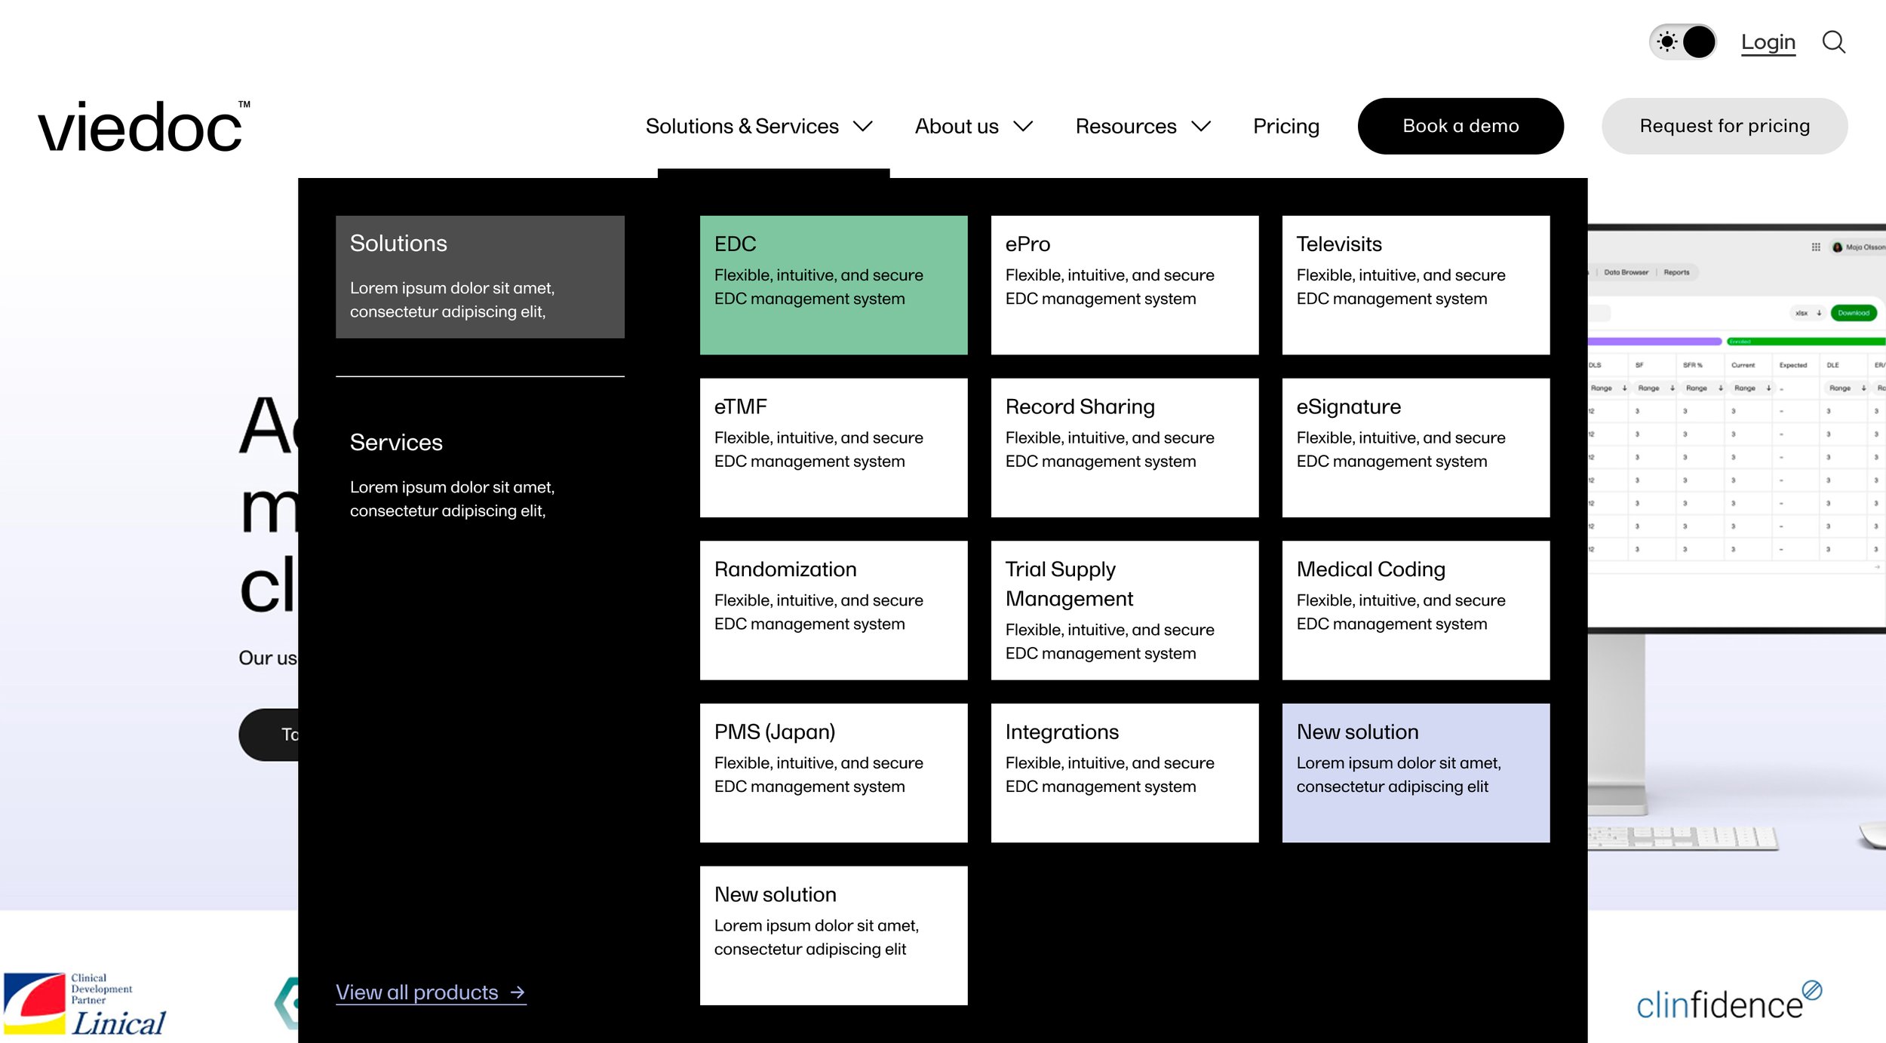Open the Trial Supply Management card
This screenshot has width=1886, height=1043.
pos(1124,609)
